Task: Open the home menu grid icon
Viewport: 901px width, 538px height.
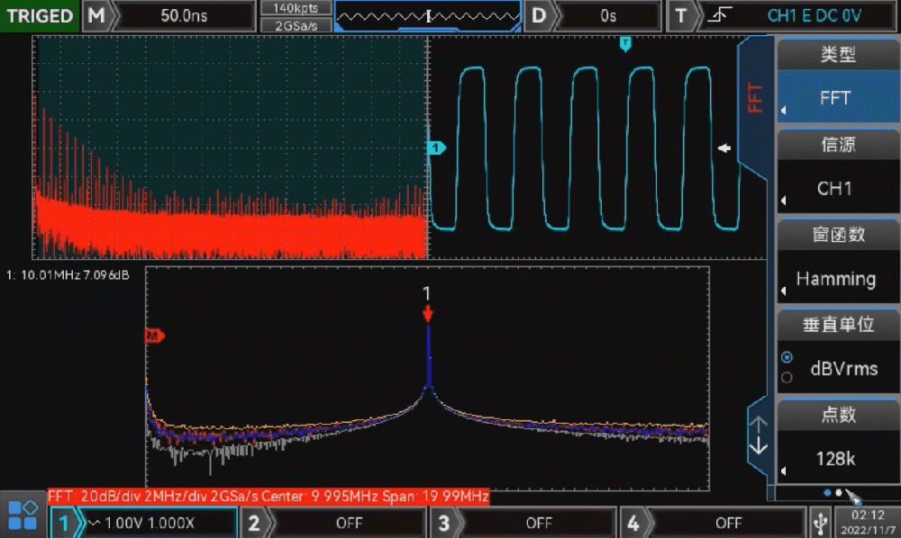Action: 23,515
